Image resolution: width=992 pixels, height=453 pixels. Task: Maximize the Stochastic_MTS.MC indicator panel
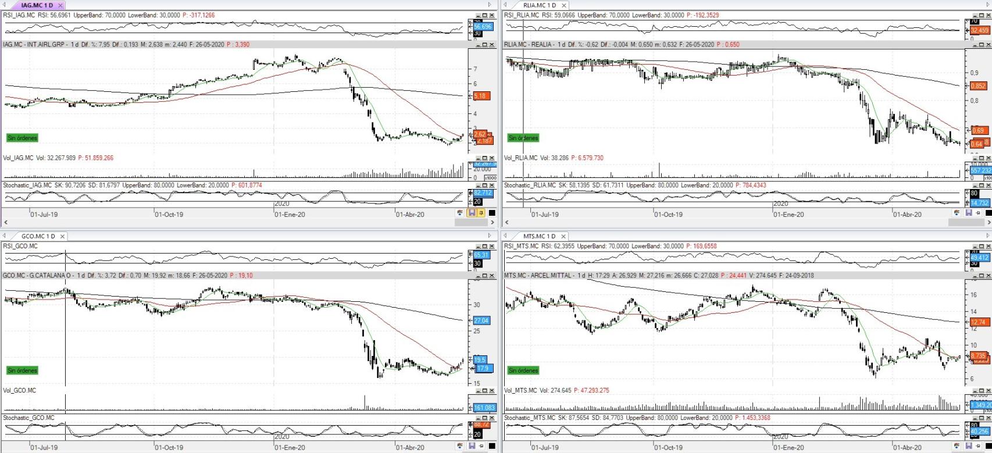(982, 418)
